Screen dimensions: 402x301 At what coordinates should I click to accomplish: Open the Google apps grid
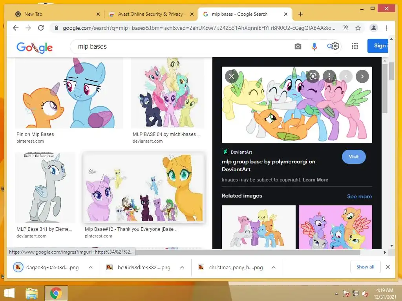(x=355, y=46)
